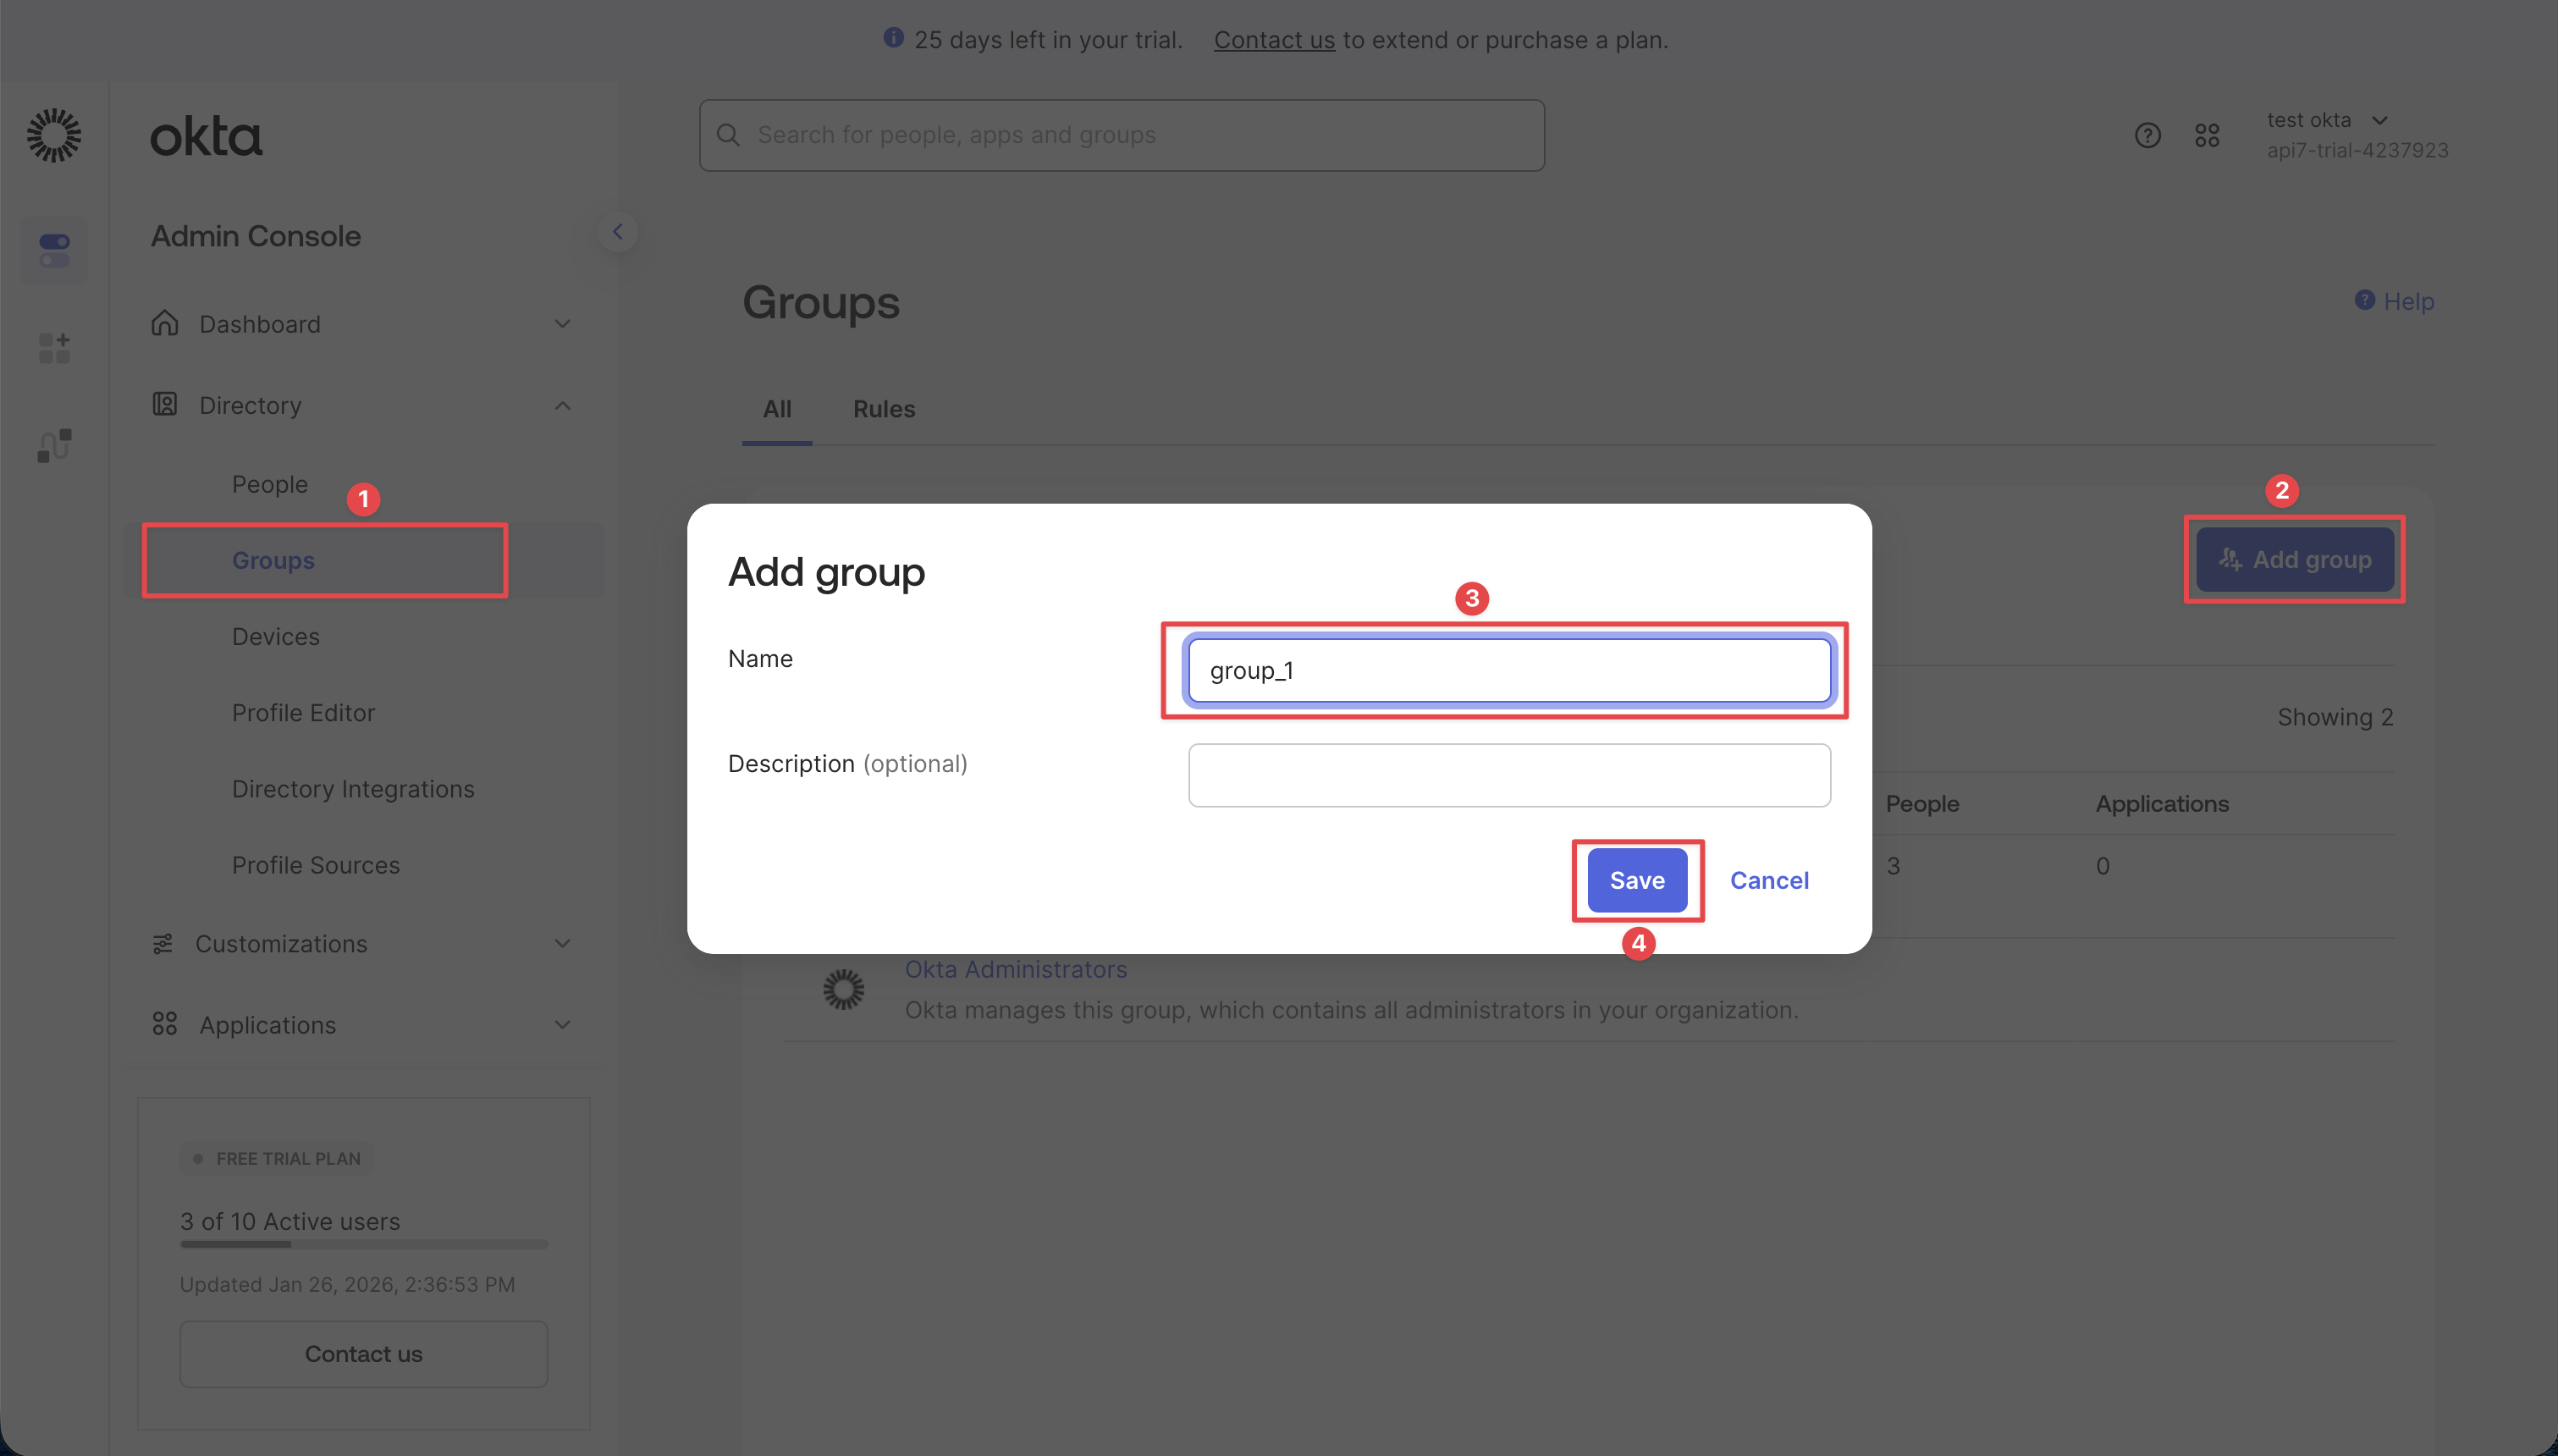Switch to the Rules tab
Image resolution: width=2558 pixels, height=1456 pixels.
[x=883, y=409]
